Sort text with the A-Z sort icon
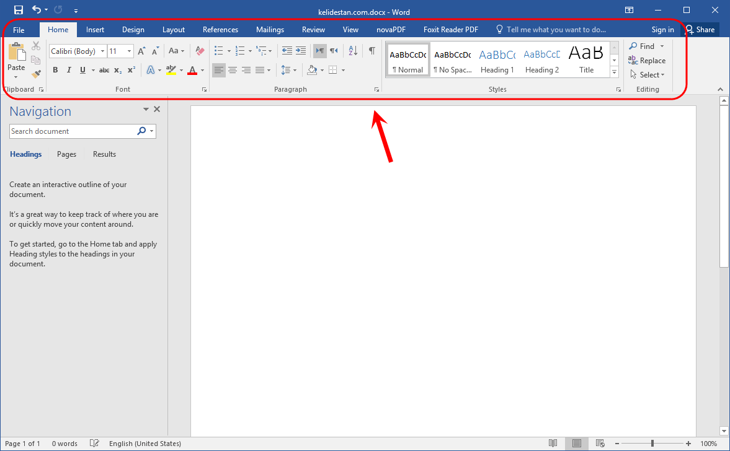This screenshot has height=451, width=730. (353, 51)
